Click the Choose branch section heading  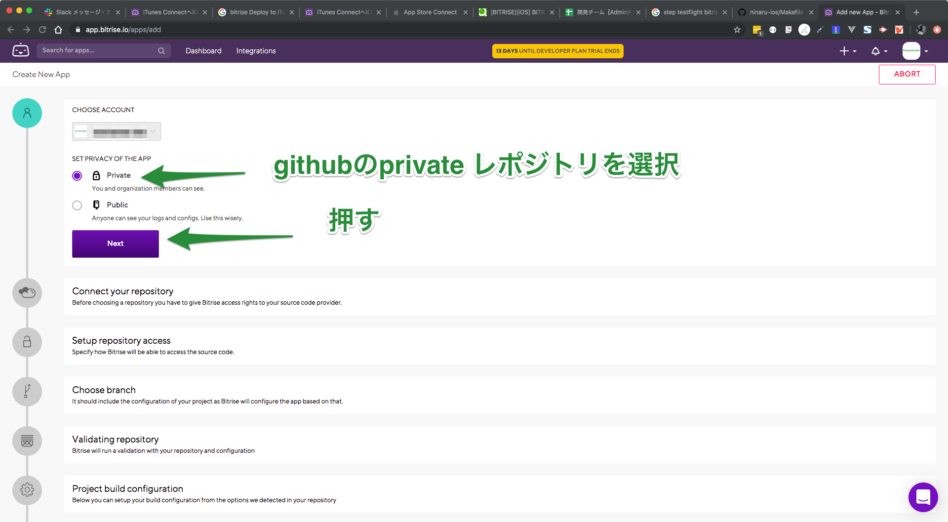coord(104,390)
